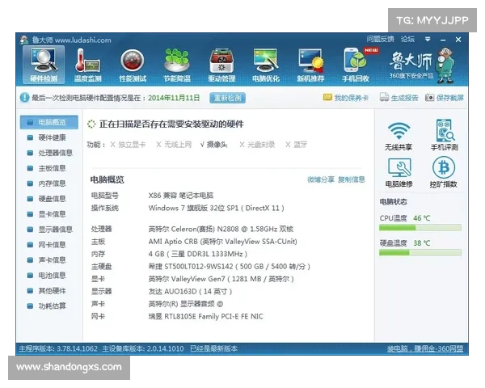Click 微博分享 weibo share link
This screenshot has width=485, height=388.
[x=321, y=179]
